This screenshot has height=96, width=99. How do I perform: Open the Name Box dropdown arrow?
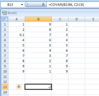point(22,5)
